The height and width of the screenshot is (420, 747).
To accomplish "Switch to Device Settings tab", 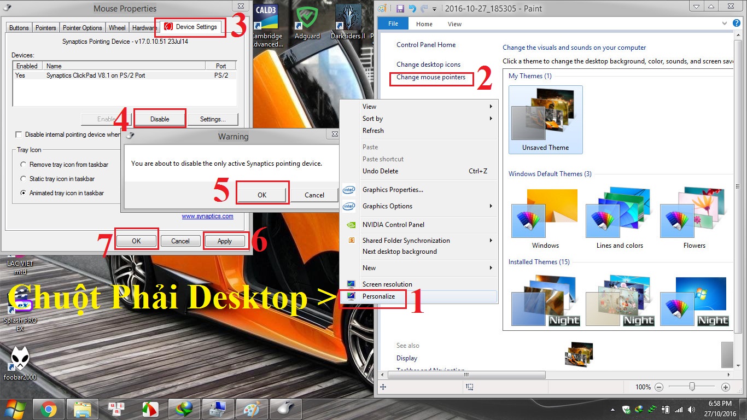I will (x=191, y=27).
